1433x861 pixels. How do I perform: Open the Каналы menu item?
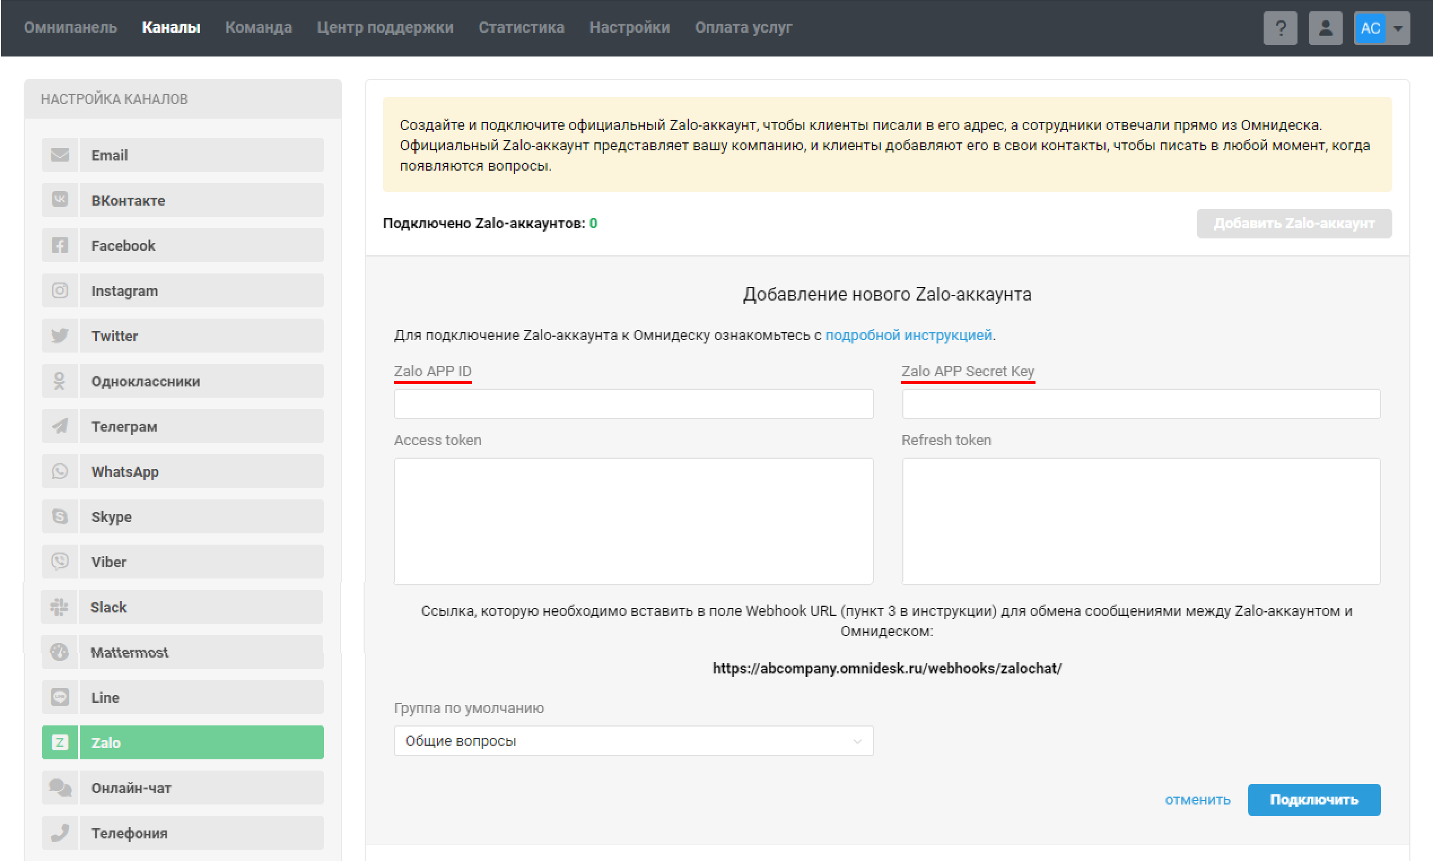tap(171, 27)
